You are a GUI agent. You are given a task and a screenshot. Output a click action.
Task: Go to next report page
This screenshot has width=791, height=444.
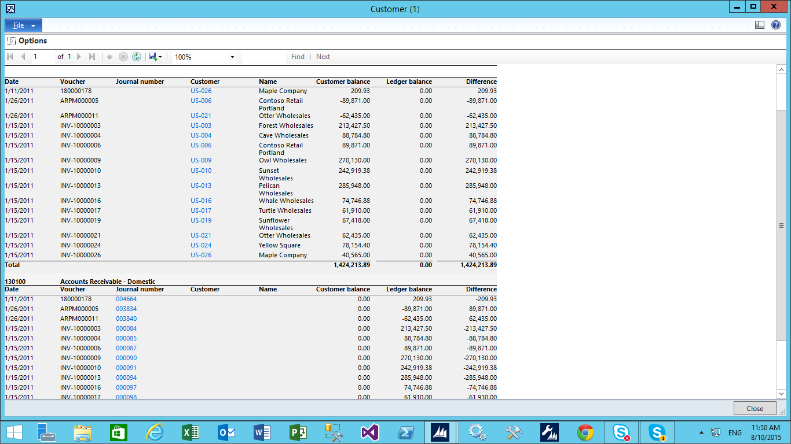click(79, 57)
